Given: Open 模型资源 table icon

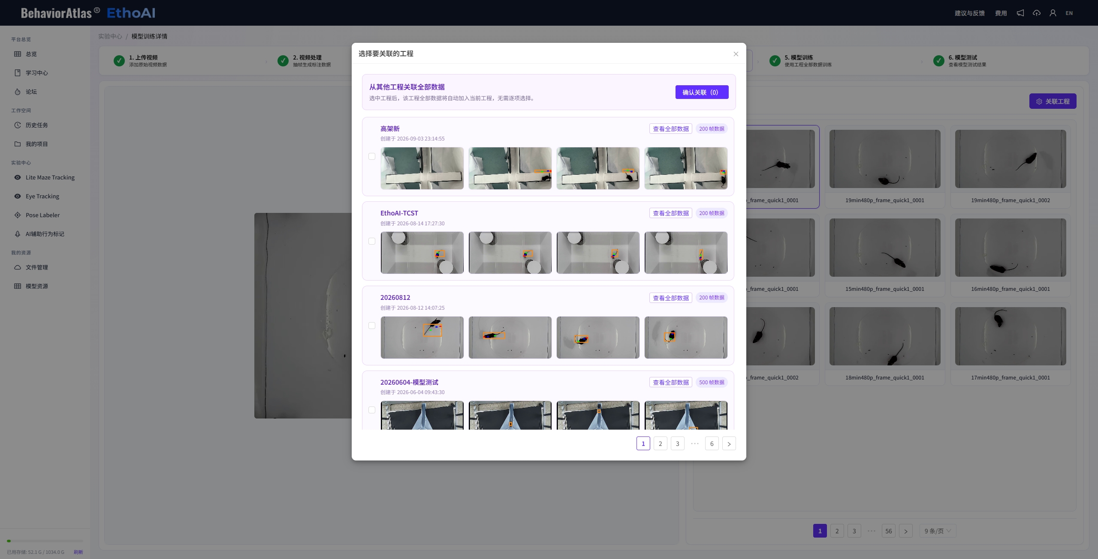Looking at the screenshot, I should click(x=18, y=286).
